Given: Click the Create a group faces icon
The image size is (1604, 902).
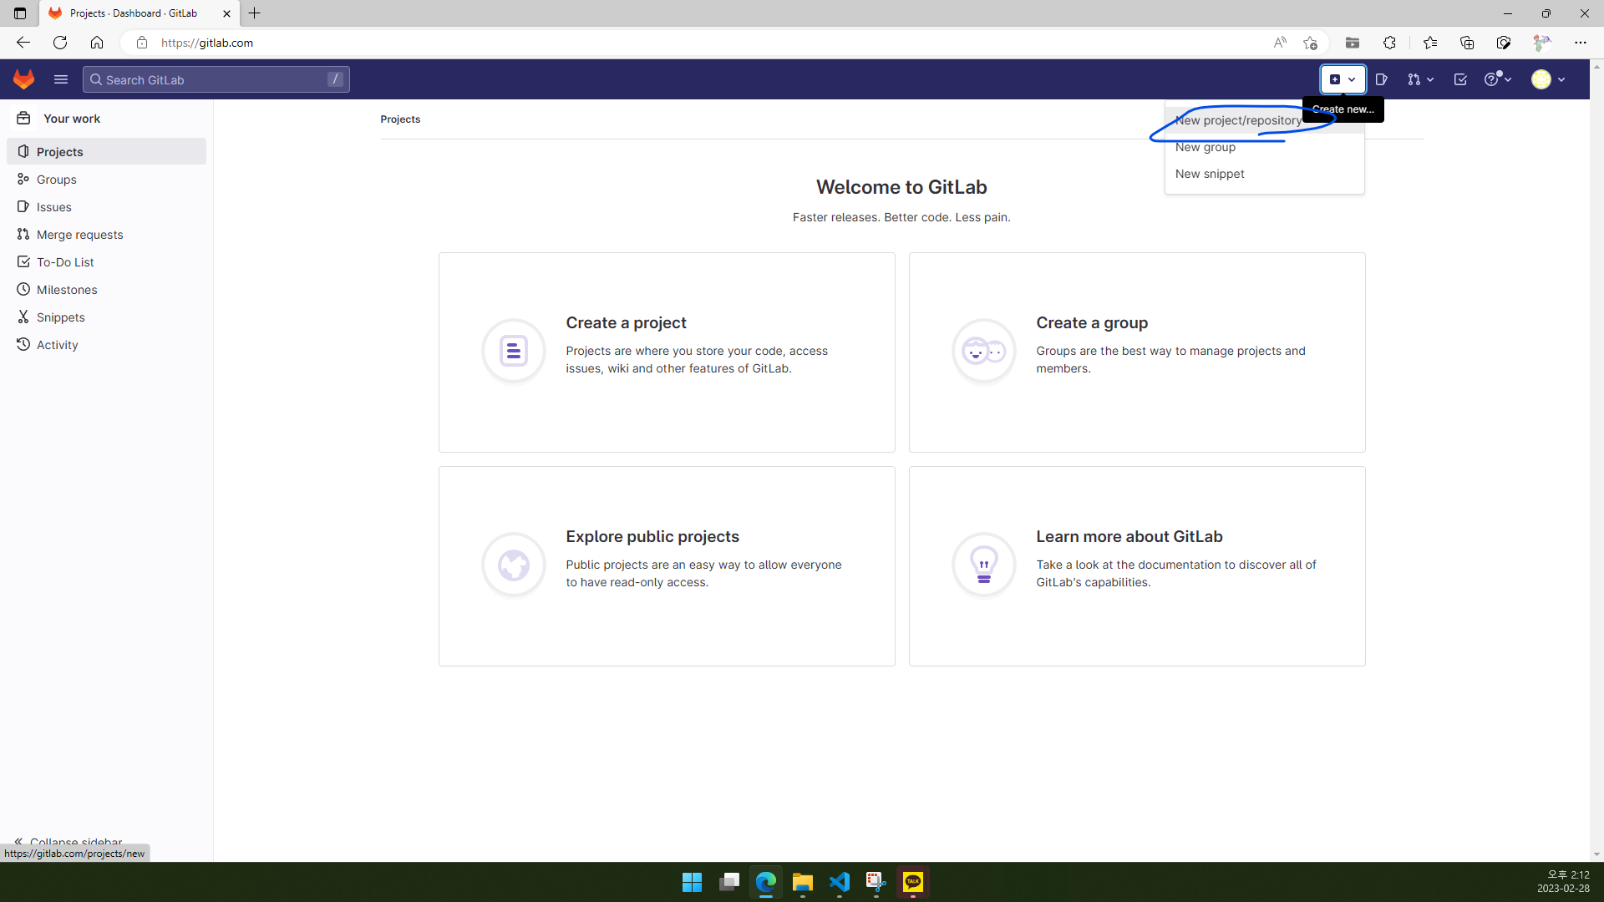Looking at the screenshot, I should pos(984,351).
